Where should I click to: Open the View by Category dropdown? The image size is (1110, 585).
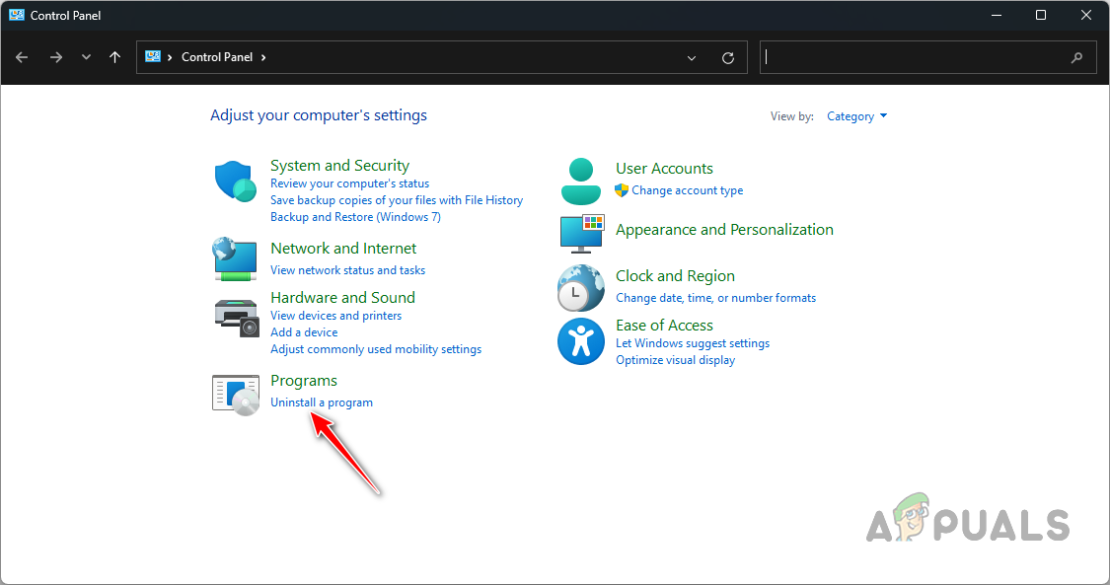click(x=854, y=115)
